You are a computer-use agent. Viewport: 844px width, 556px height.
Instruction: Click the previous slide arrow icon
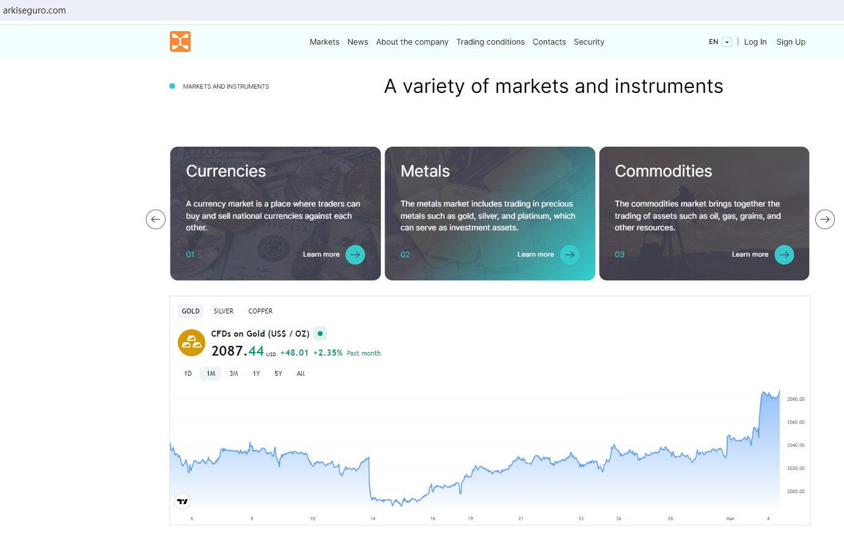pos(156,219)
